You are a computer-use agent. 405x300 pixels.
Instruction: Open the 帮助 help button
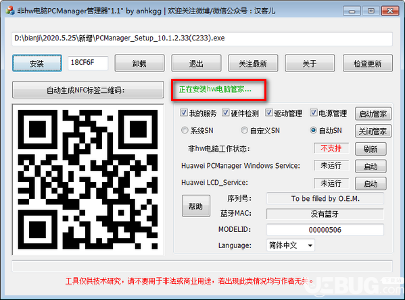click(196, 206)
